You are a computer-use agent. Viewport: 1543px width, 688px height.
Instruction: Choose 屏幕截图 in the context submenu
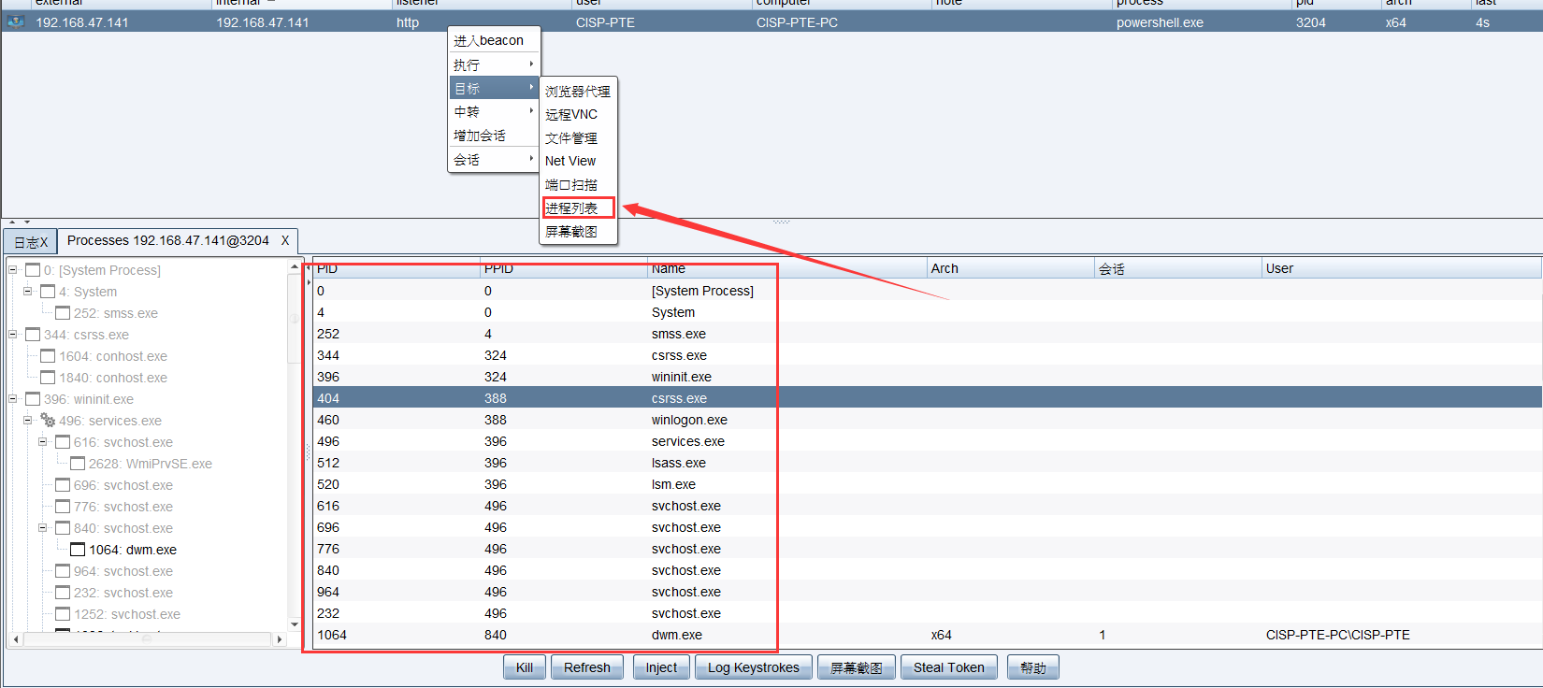578,231
